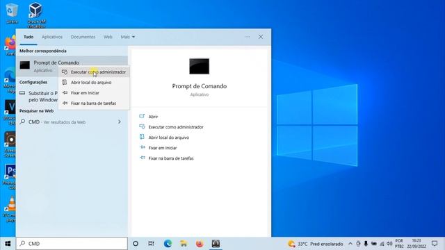Switch to the Documentos tab
The width and height of the screenshot is (445, 250).
(x=83, y=37)
